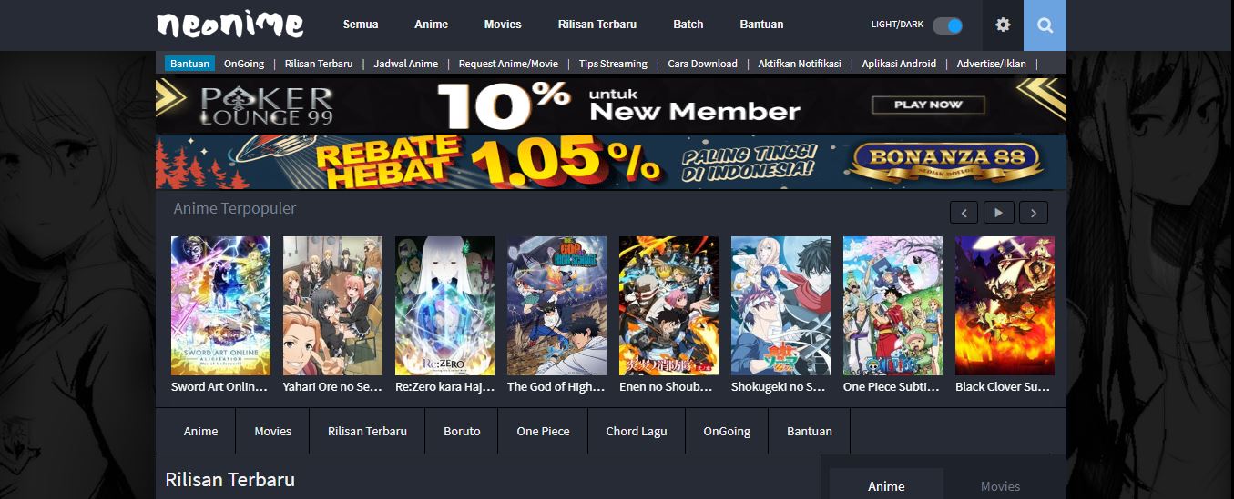Open the Jadwal Anime link
This screenshot has height=499, width=1234.
[x=405, y=64]
